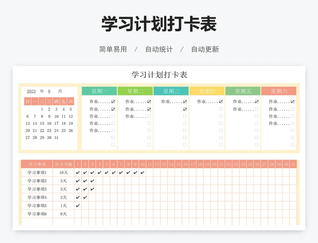This screenshot has width=318, height=243.
Task: Select the 星期二 column header
Action: tap(135, 91)
